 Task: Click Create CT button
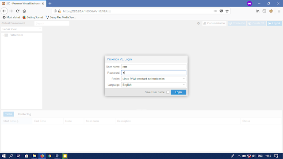256,23
